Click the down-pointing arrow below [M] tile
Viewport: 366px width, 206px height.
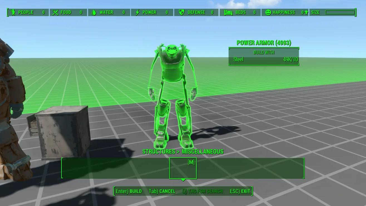click(x=183, y=180)
